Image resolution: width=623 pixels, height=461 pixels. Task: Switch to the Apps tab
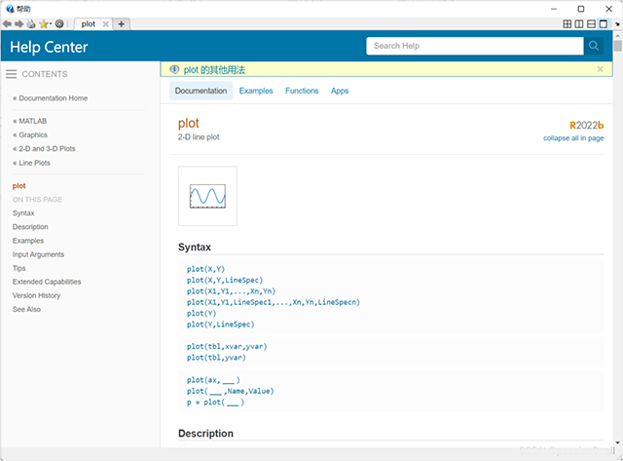[340, 91]
